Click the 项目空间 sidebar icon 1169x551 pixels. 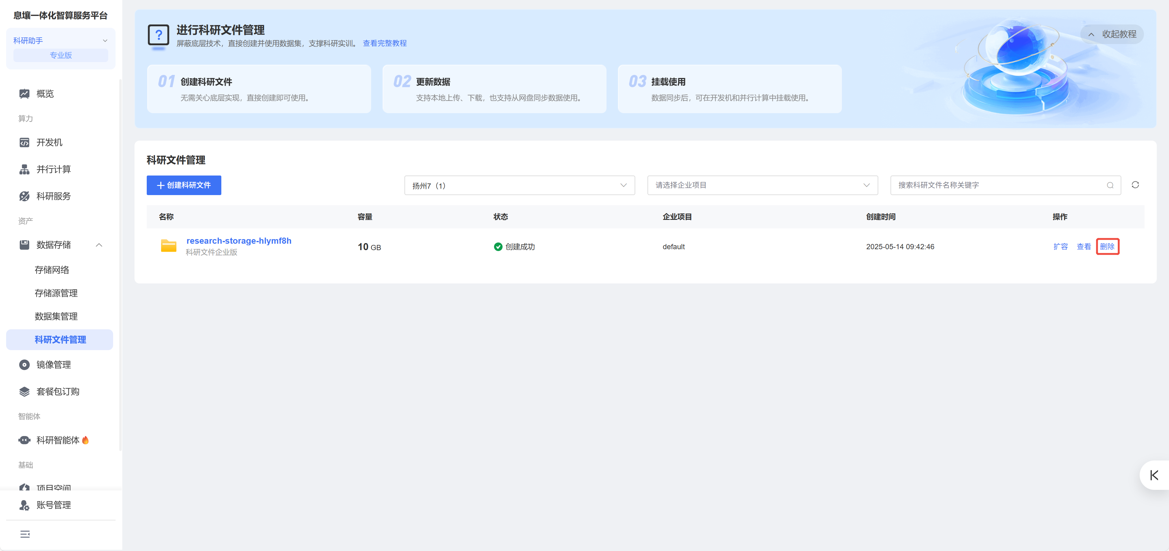point(24,486)
